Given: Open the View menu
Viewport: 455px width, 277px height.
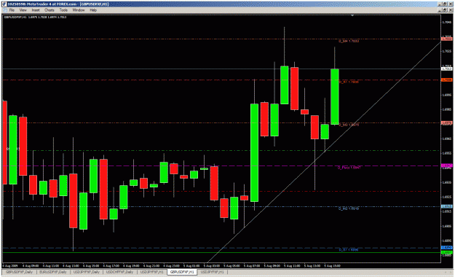Looking at the screenshot, I should (x=23, y=10).
